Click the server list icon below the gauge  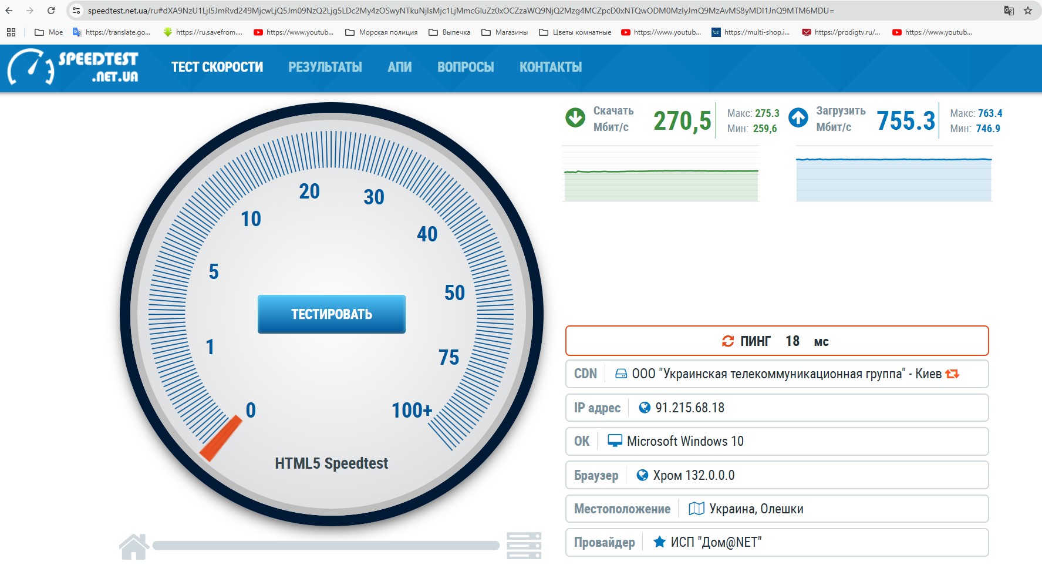click(524, 546)
